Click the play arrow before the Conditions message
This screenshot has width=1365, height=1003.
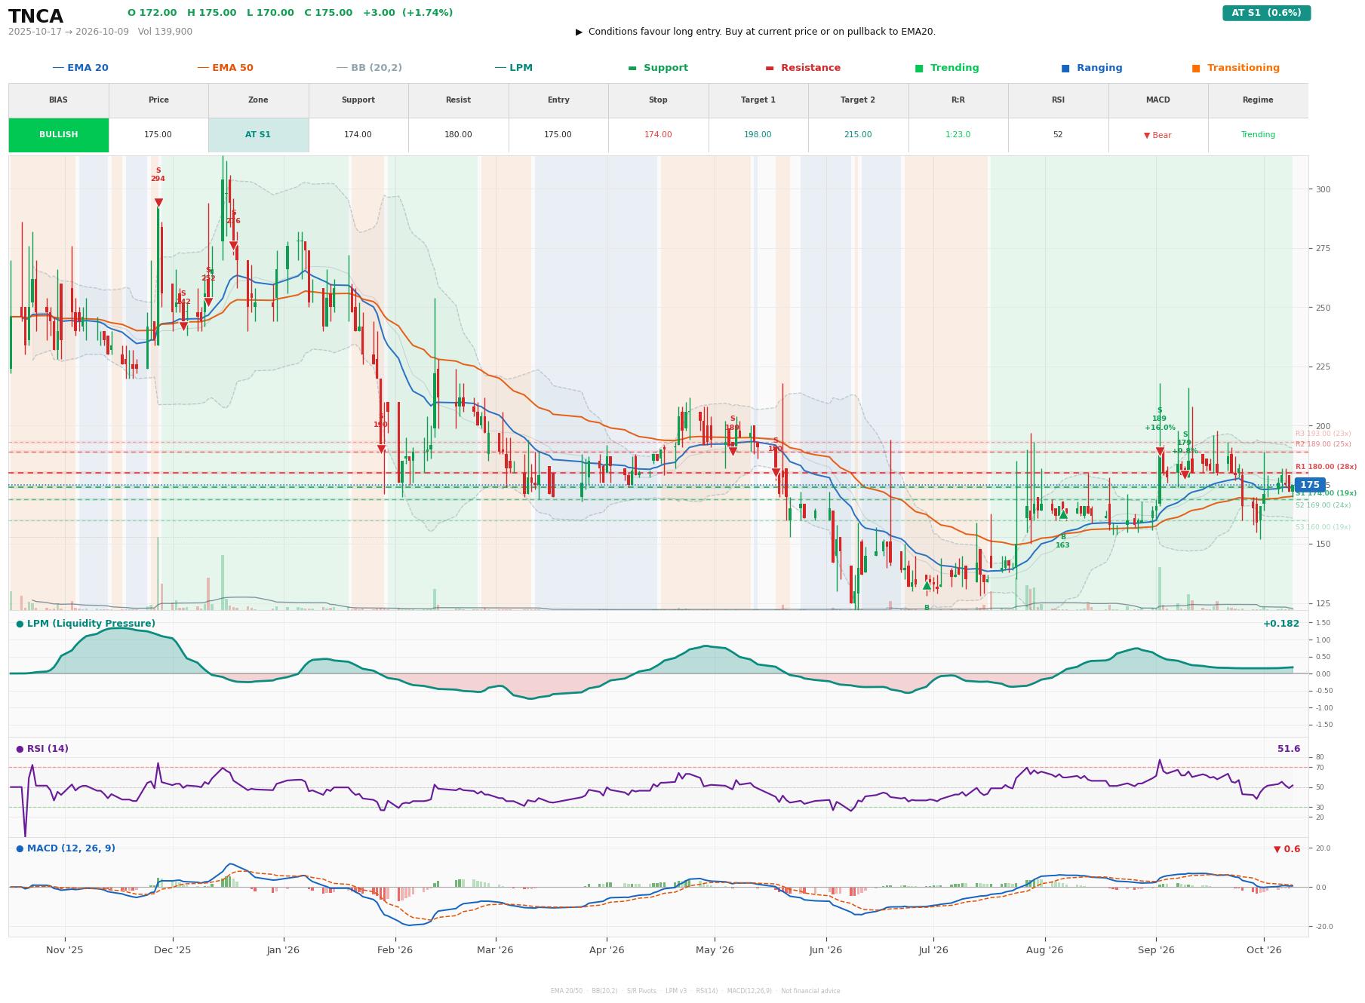coord(580,32)
